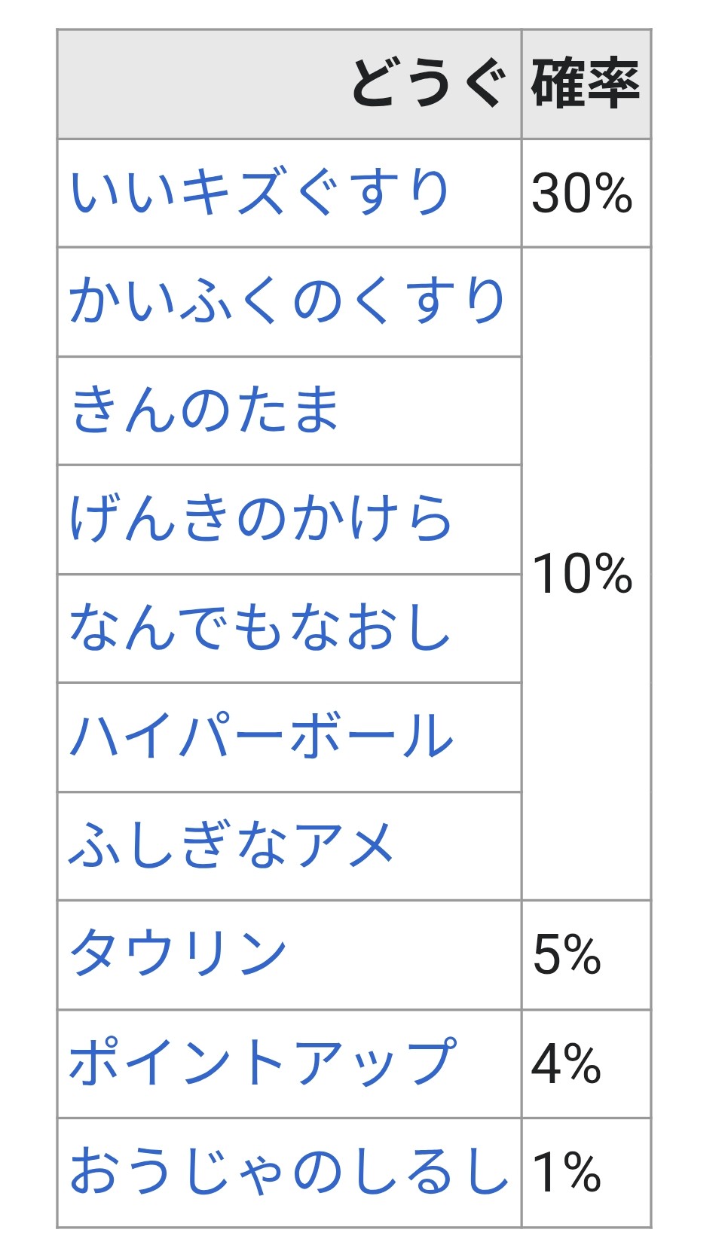The image size is (728, 1254).
Task: Click the 10% merged probability cell
Action: (x=582, y=574)
